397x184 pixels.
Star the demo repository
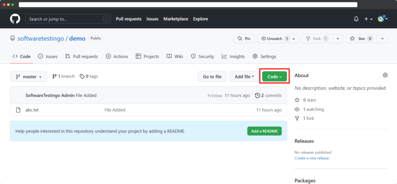[x=361, y=38]
